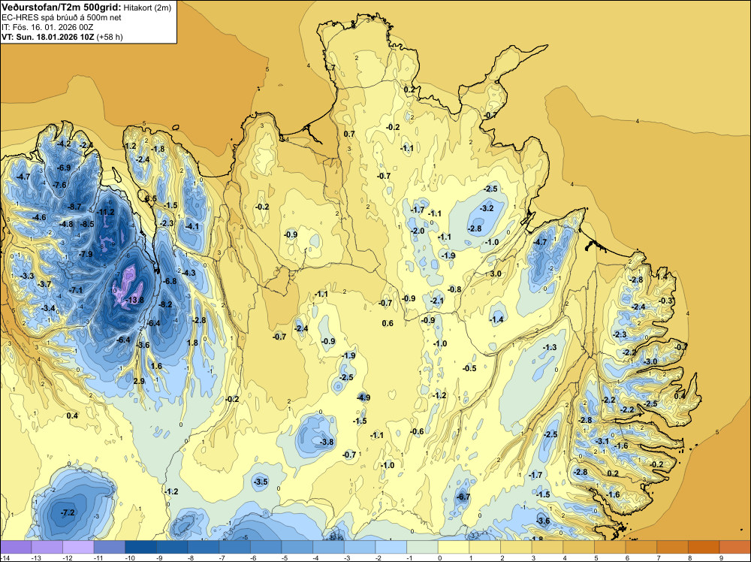This screenshot has height=562, width=751.
Task: Click the -6.7 temperature value
Action: click(463, 497)
